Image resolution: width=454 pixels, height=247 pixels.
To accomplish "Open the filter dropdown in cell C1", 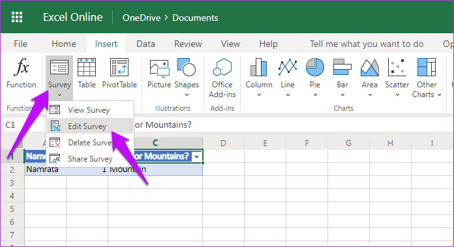I will tap(197, 156).
